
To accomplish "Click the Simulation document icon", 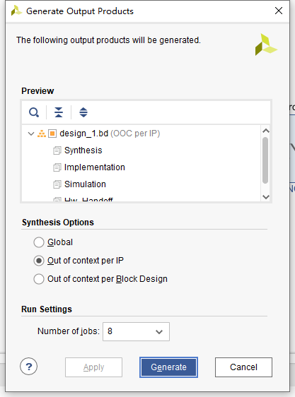I will click(x=57, y=184).
